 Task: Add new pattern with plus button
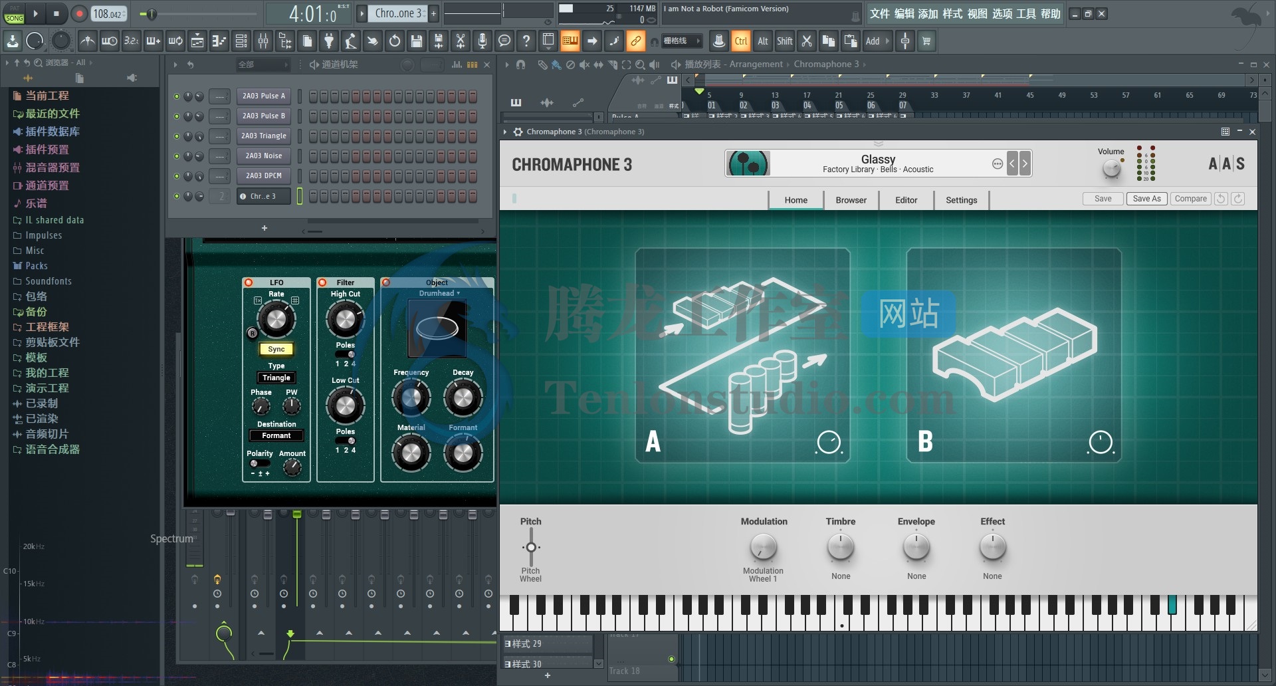click(x=434, y=13)
